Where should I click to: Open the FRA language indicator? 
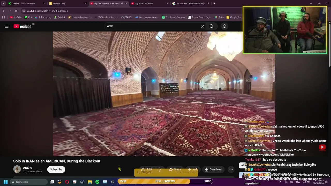click(x=298, y=182)
